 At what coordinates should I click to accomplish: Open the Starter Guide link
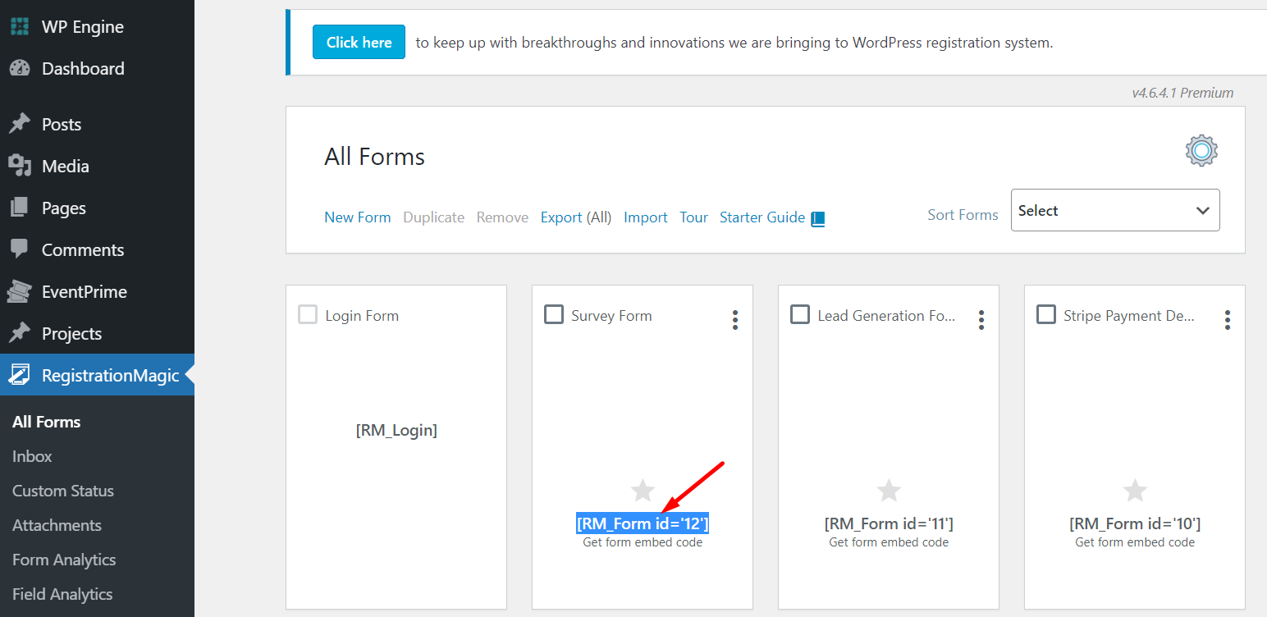762,217
